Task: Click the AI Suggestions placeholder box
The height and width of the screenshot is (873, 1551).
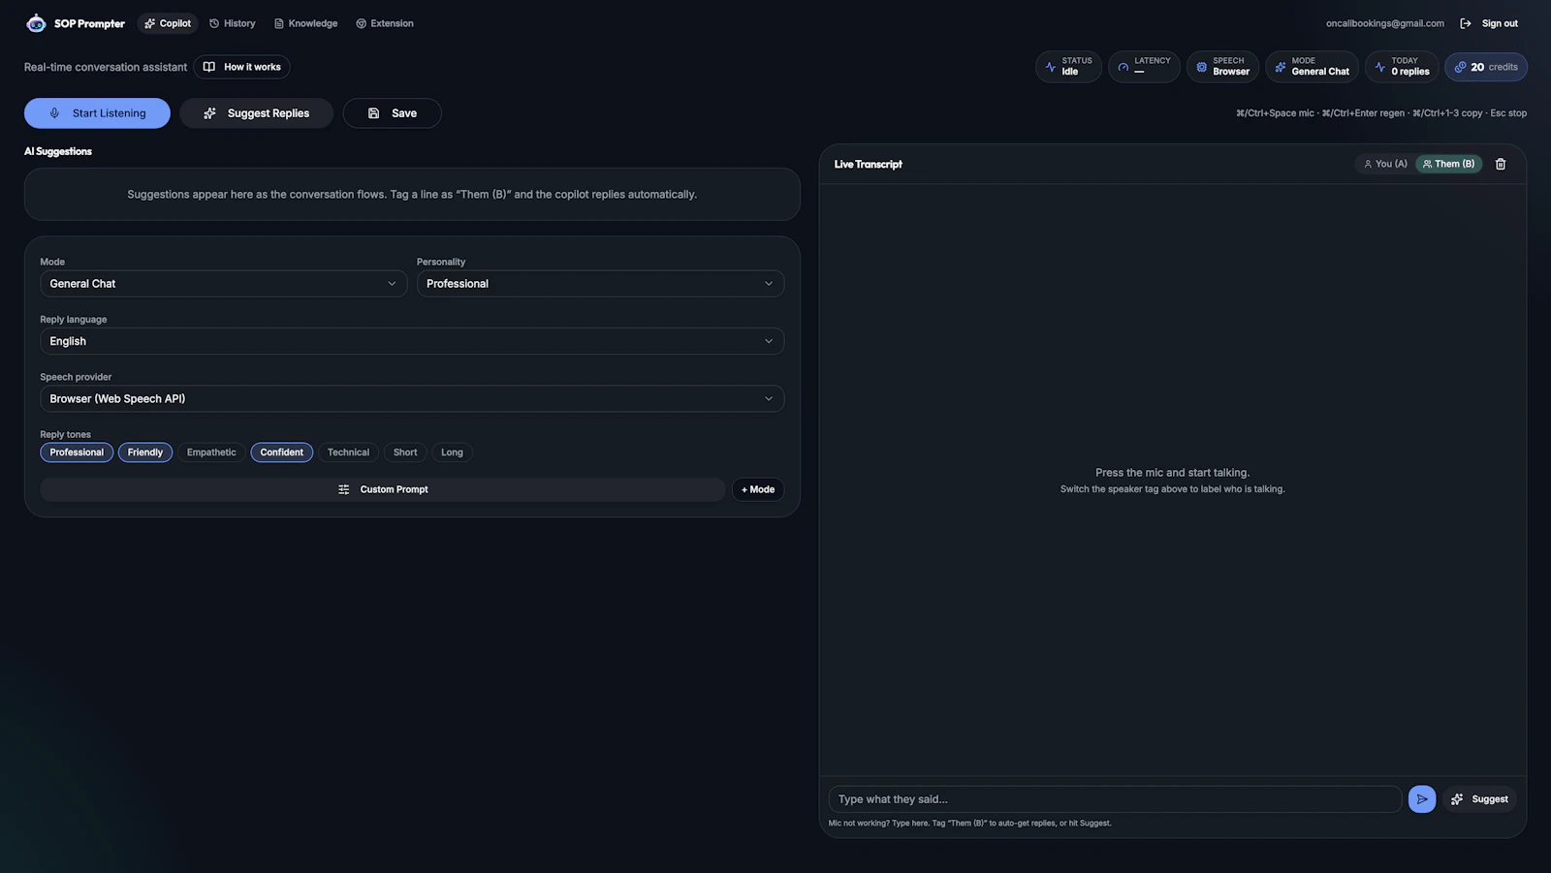Action: click(x=412, y=195)
